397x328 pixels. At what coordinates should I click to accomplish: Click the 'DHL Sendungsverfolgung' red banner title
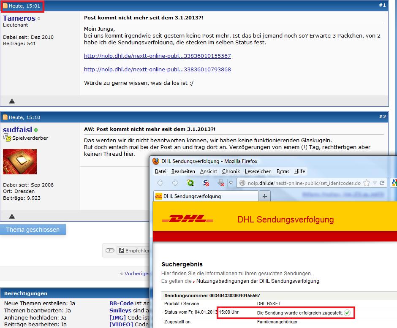pyautogui.click(x=286, y=220)
